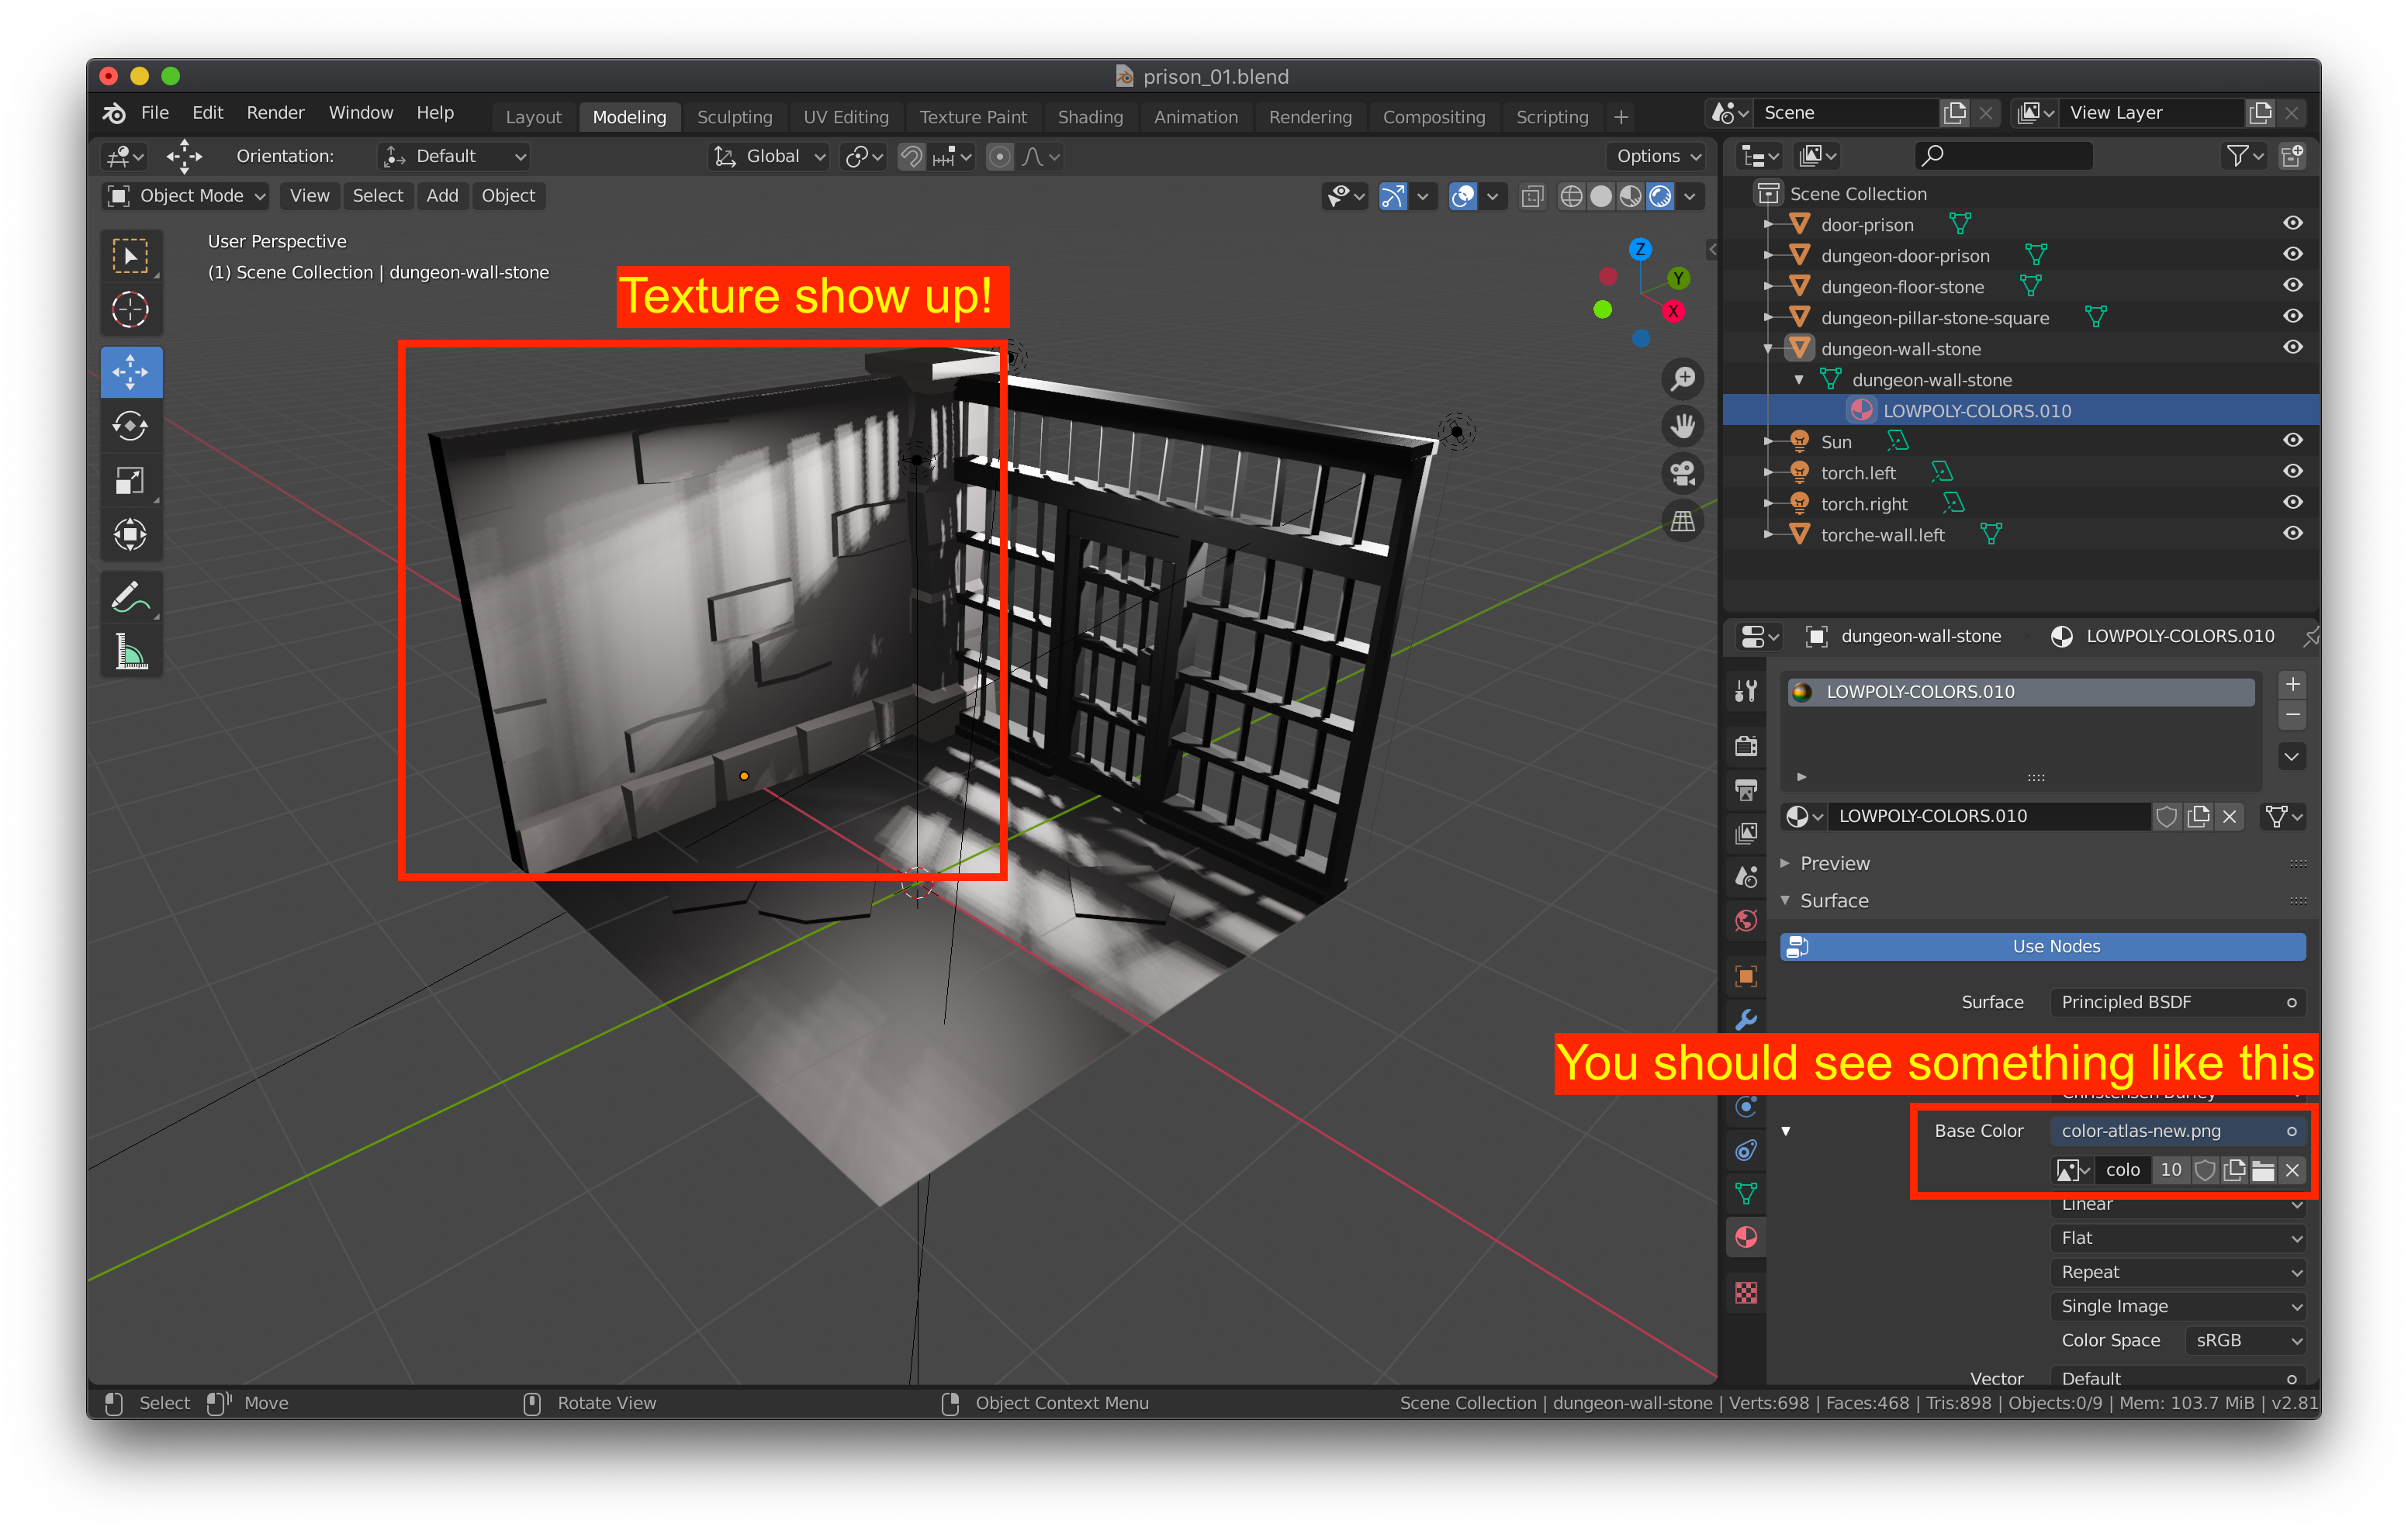This screenshot has width=2408, height=1534.
Task: Open the File menu
Action: pos(155,113)
